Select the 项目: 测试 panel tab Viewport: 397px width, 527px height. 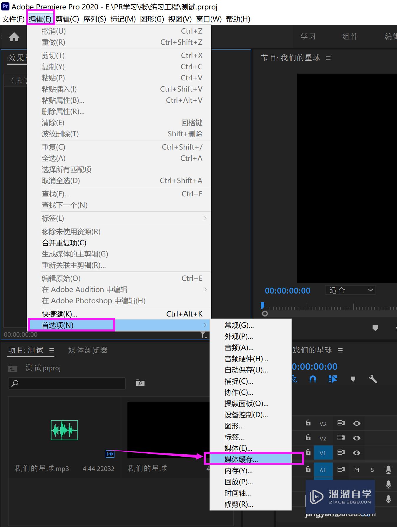point(26,350)
